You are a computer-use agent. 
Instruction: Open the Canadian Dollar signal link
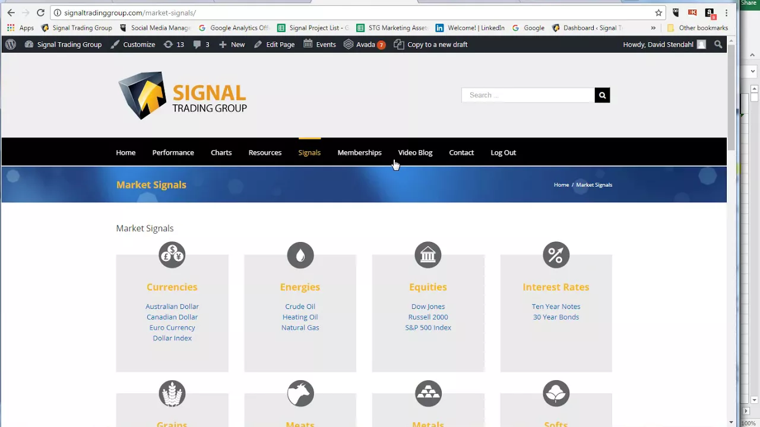click(x=172, y=317)
